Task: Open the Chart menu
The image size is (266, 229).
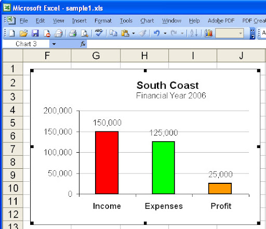Action: click(x=147, y=21)
